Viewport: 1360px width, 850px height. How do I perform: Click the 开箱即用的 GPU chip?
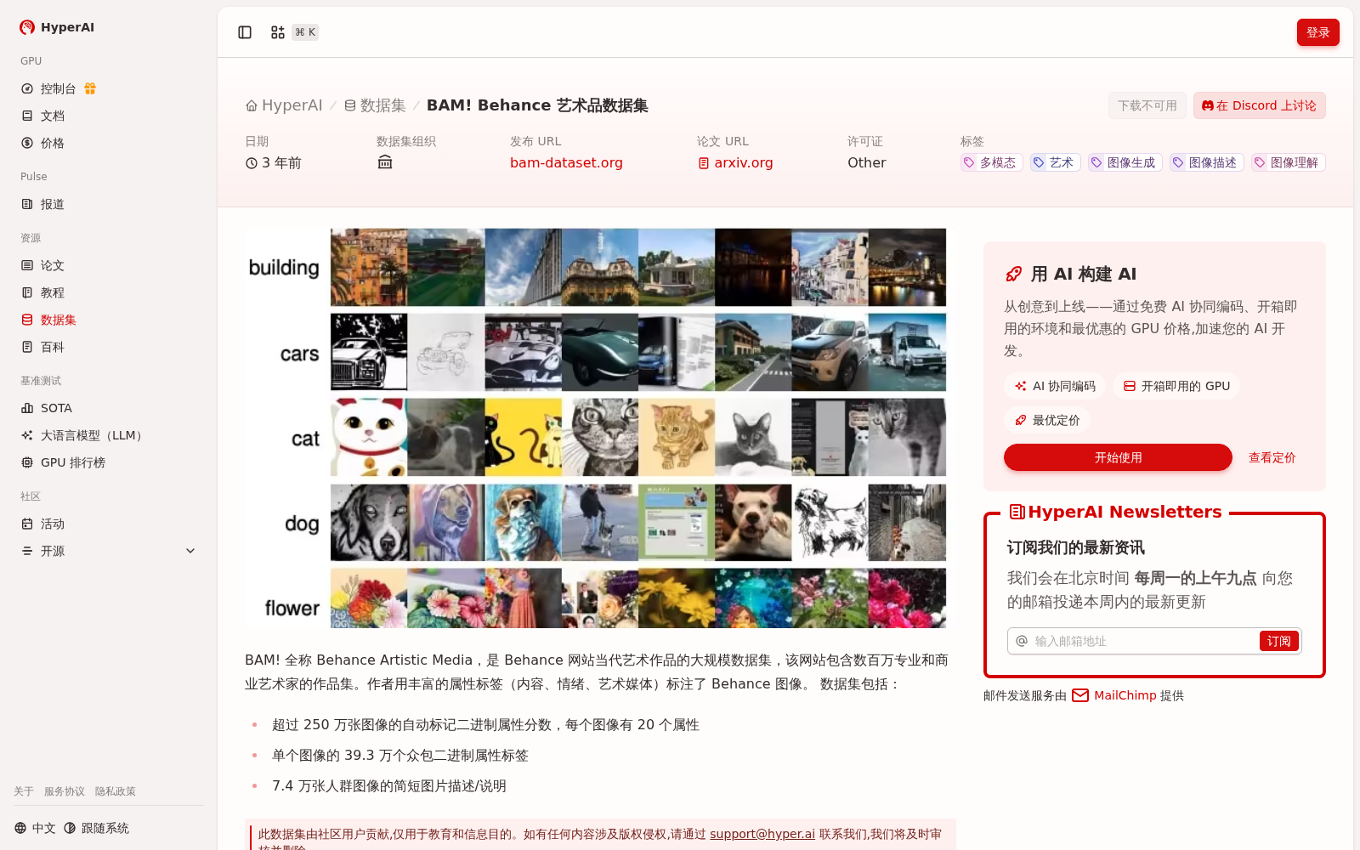1176,386
